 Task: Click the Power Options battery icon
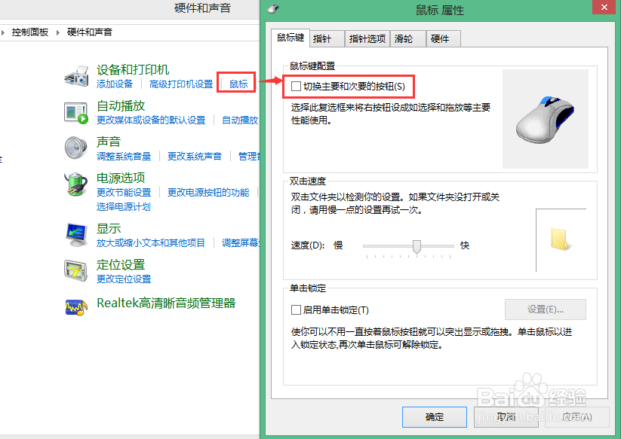pyautogui.click(x=75, y=184)
